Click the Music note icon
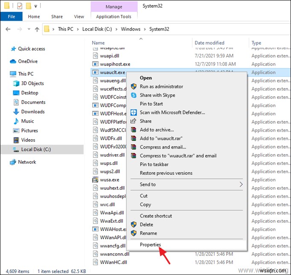 [16, 121]
